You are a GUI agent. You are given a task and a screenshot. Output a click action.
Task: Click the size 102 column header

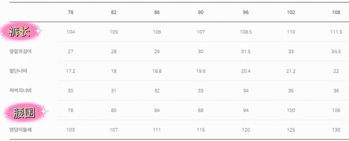[x=291, y=13]
